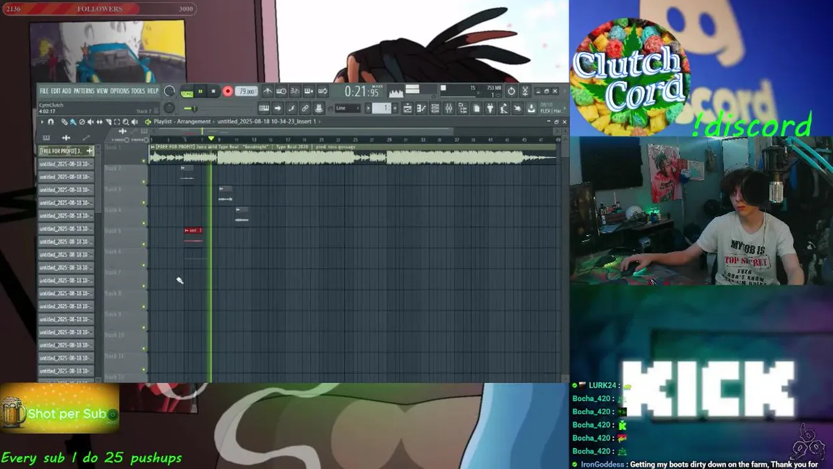Click the save/export download icon

pyautogui.click(x=531, y=108)
